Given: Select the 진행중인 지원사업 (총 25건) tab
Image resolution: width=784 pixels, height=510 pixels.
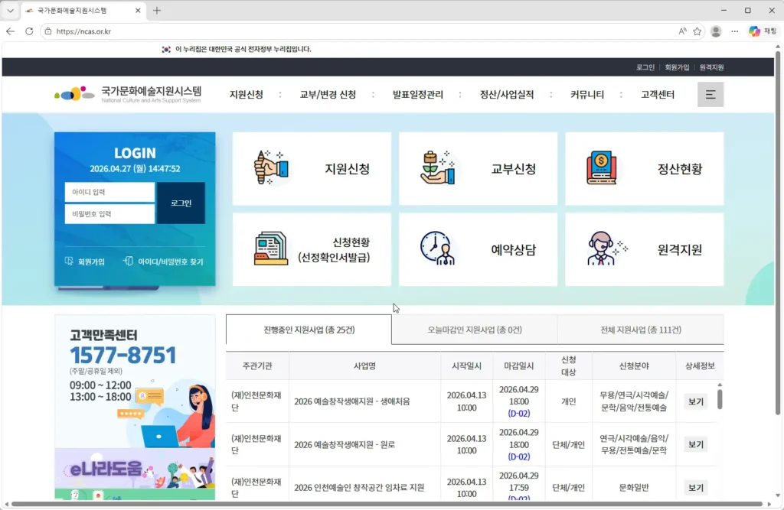Looking at the screenshot, I should [x=309, y=330].
